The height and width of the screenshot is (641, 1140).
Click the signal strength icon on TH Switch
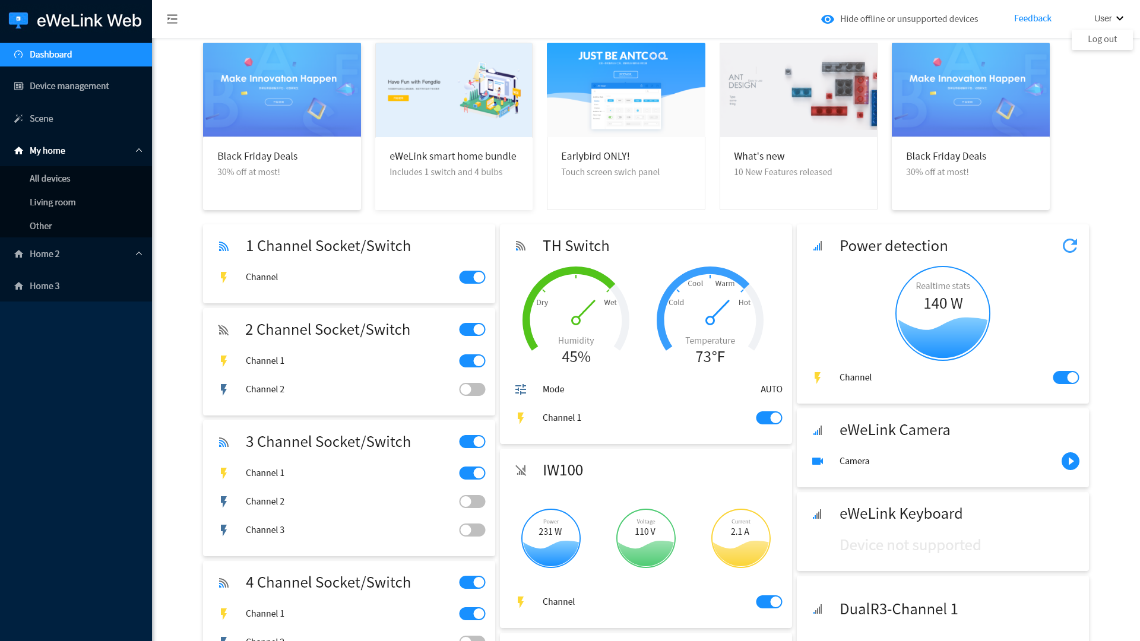pyautogui.click(x=521, y=246)
